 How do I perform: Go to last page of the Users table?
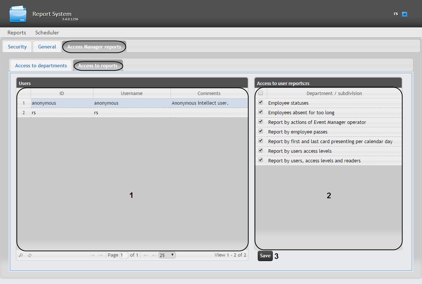click(154, 255)
